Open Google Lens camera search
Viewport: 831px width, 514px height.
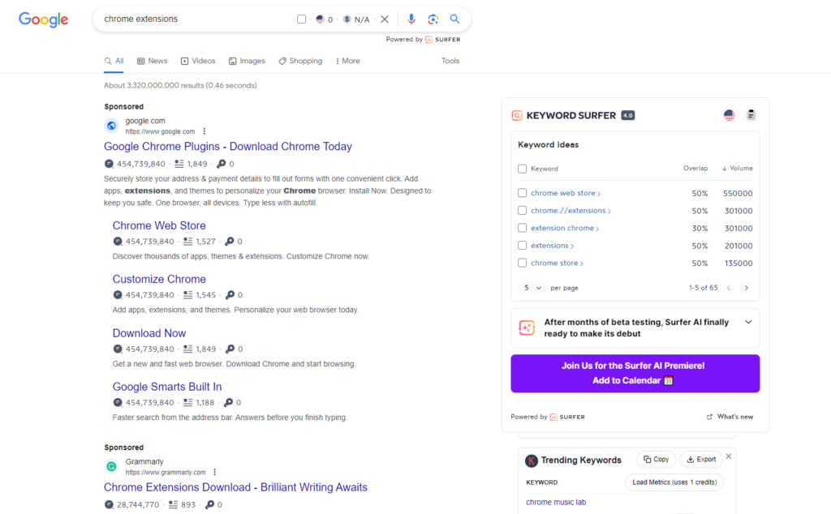click(x=433, y=19)
